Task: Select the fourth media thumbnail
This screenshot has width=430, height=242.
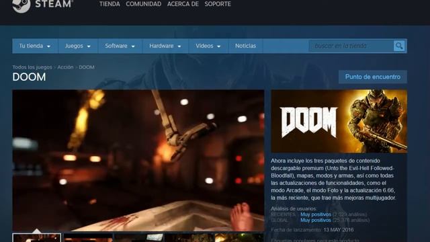Action: click(189, 237)
